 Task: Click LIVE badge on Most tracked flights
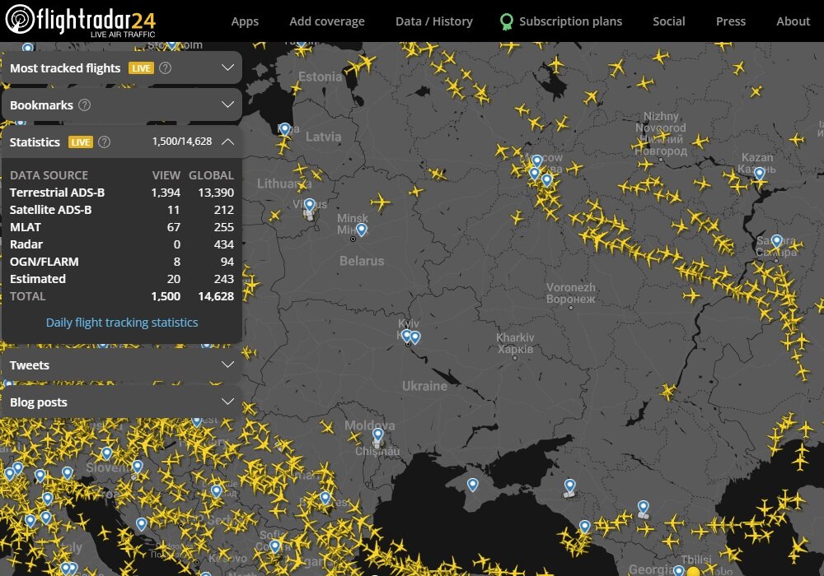pyautogui.click(x=141, y=68)
